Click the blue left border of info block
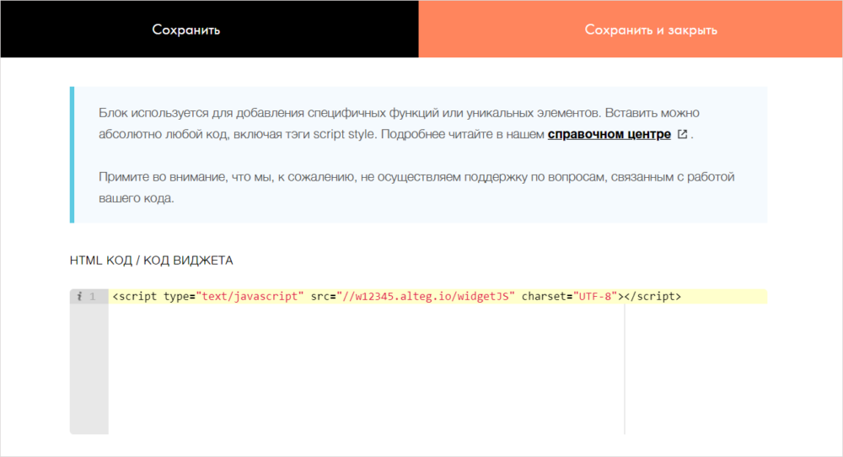Viewport: 843px width, 457px height. (x=72, y=154)
